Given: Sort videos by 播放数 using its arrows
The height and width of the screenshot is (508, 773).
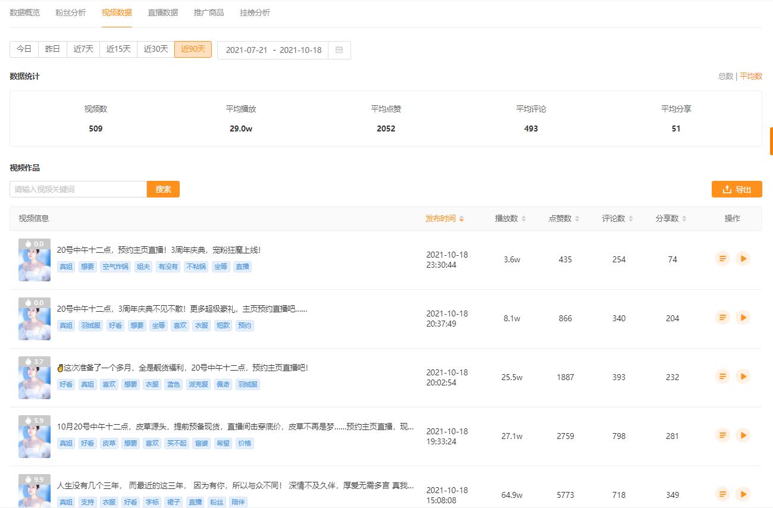Looking at the screenshot, I should (524, 218).
